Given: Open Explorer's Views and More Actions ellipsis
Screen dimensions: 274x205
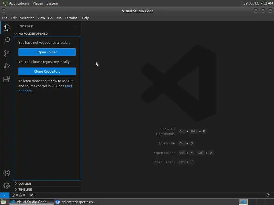Looking at the screenshot, I should [x=75, y=26].
